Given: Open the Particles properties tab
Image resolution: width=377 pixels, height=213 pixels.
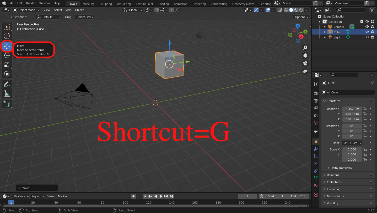Looking at the screenshot, I should tap(316, 156).
